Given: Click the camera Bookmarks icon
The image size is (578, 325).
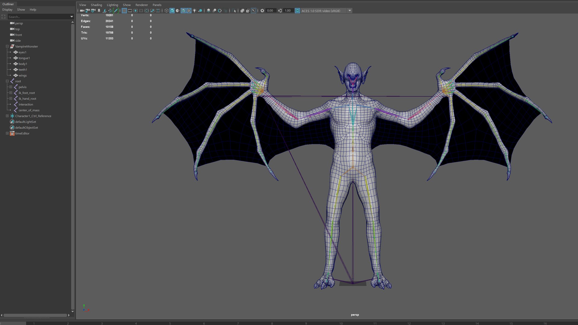Looking at the screenshot, I should 99,11.
